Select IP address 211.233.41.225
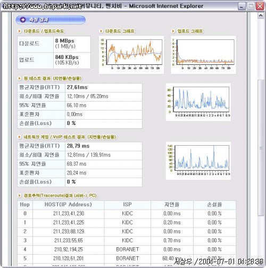The width and height of the screenshot is (266, 268). tap(69, 222)
